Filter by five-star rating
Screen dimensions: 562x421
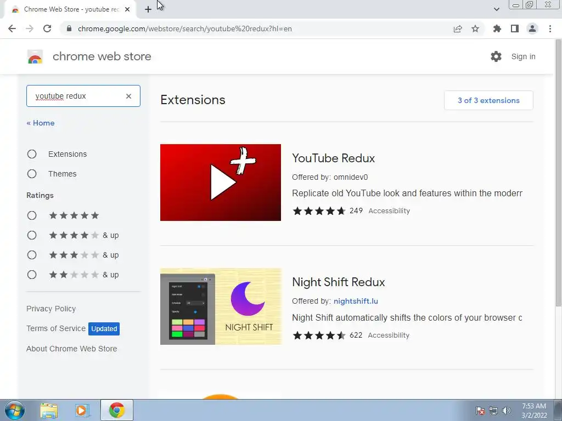click(32, 215)
